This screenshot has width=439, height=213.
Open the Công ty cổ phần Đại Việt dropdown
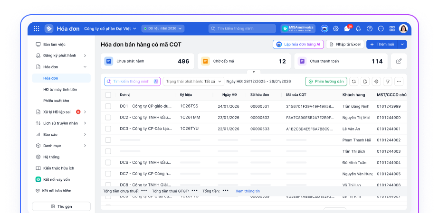(110, 28)
